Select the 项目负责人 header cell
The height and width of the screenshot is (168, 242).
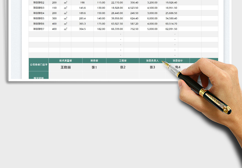152,61
